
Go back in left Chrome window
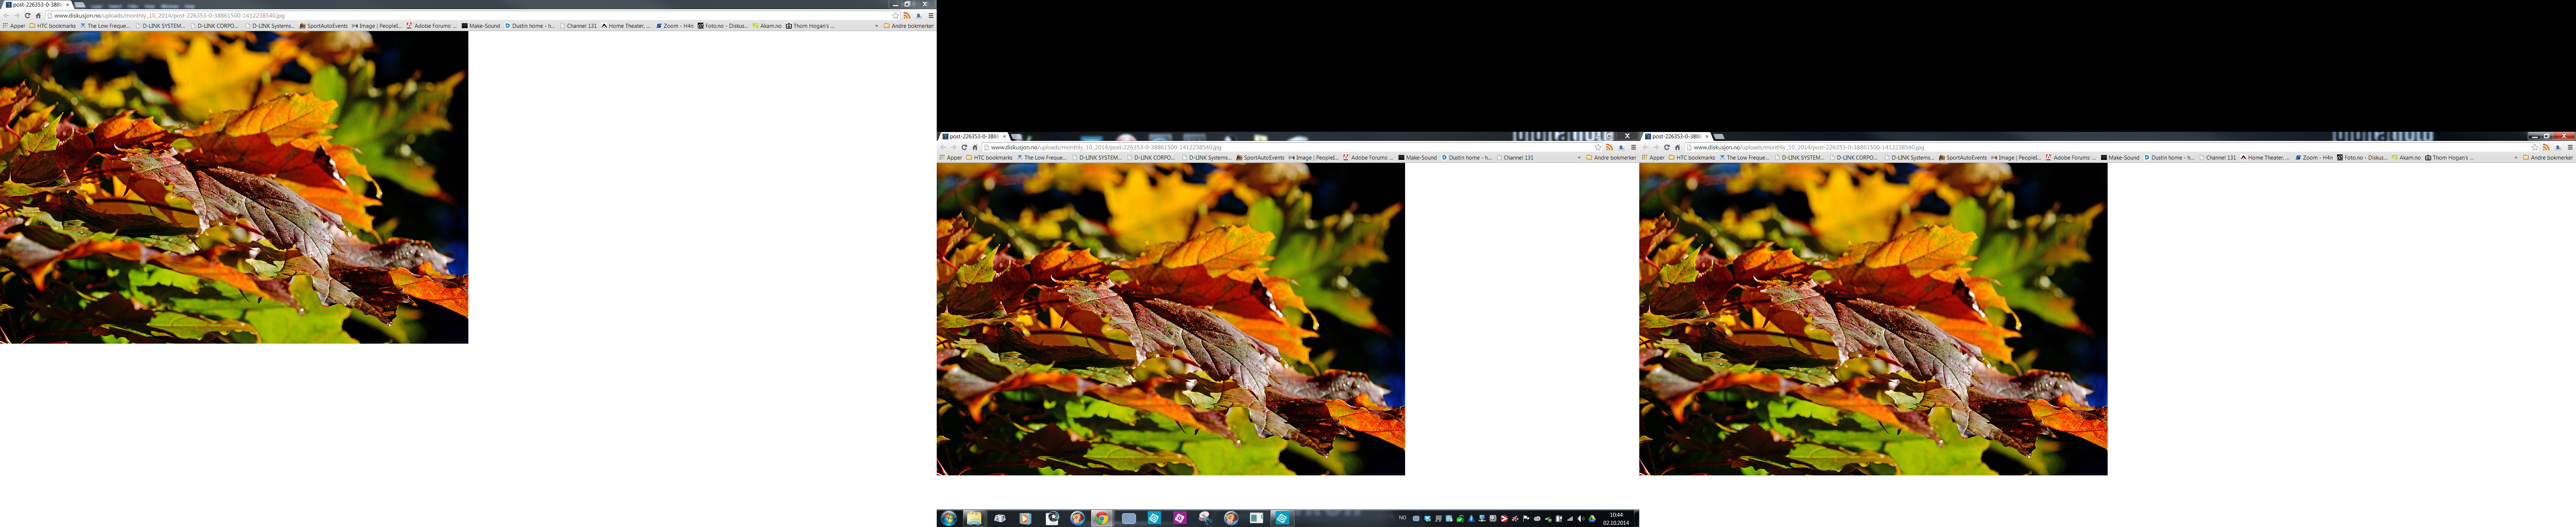click(x=6, y=16)
